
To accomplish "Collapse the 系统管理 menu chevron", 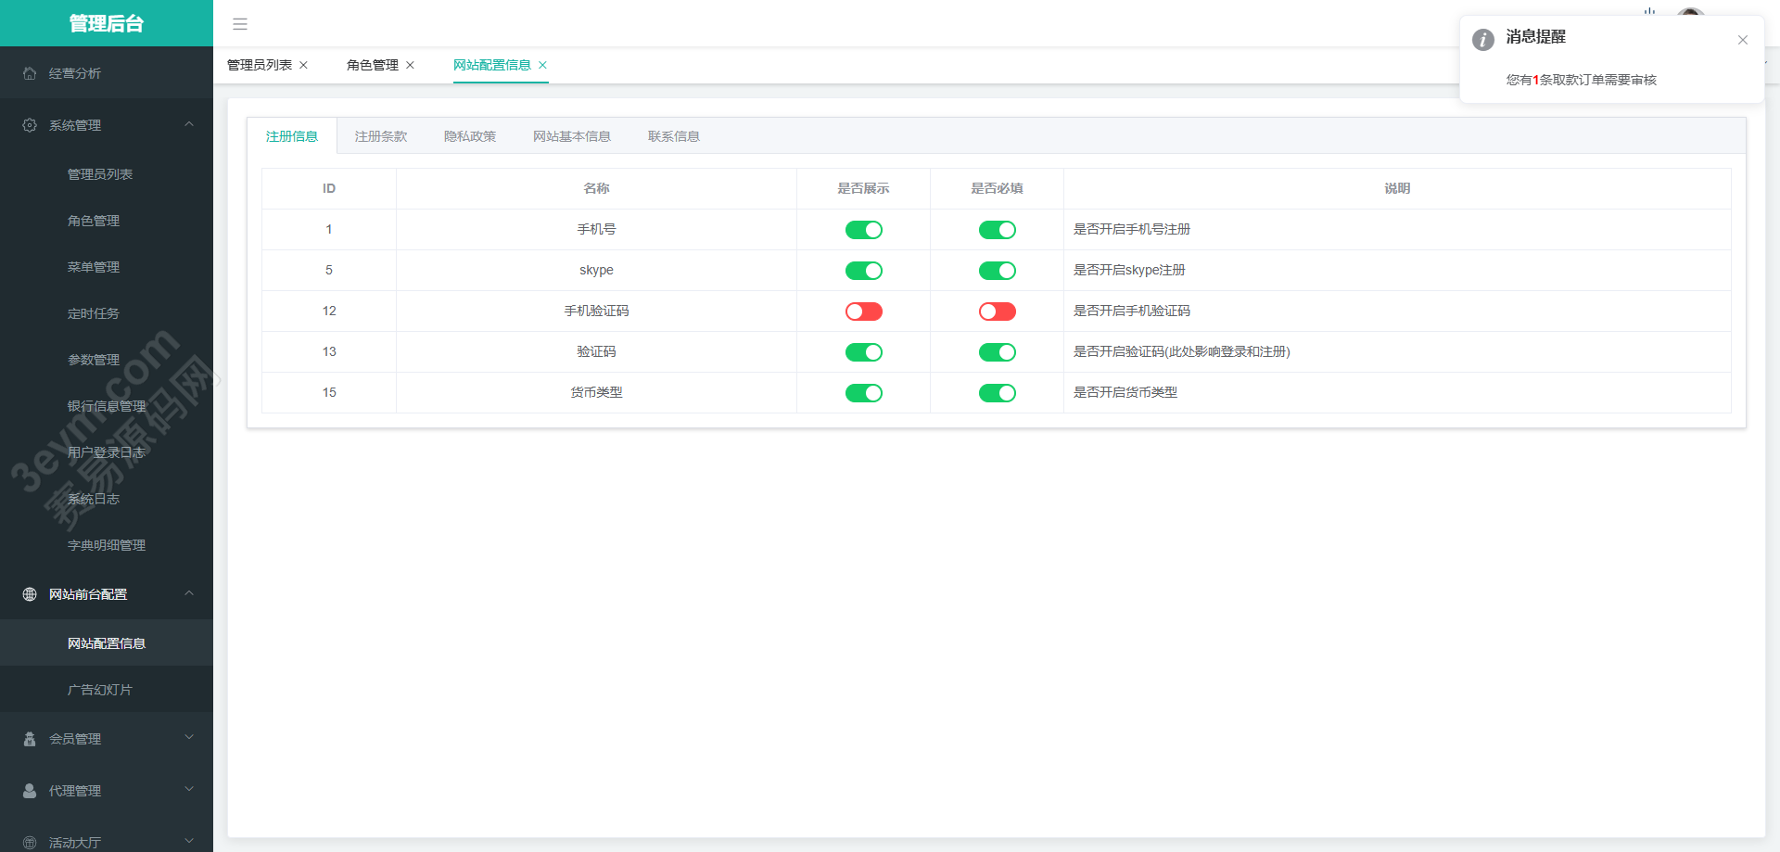I will coord(189,124).
